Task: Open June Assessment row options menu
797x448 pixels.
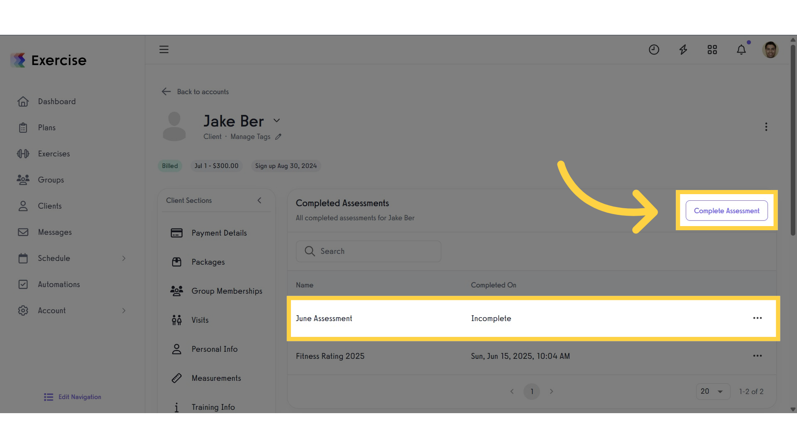Action: pos(757,318)
